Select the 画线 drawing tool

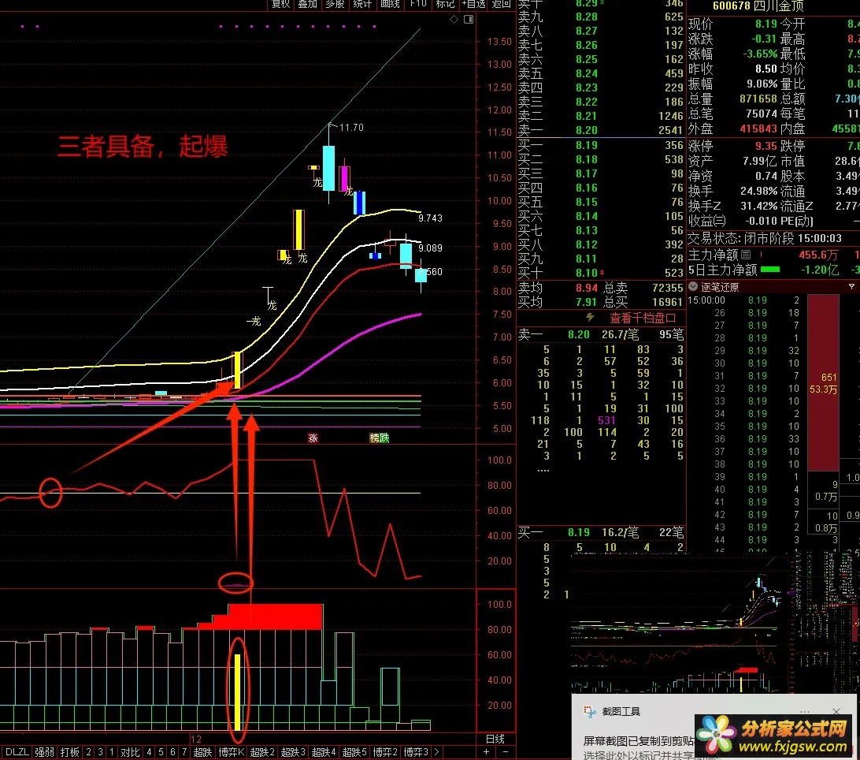pyautogui.click(x=390, y=5)
